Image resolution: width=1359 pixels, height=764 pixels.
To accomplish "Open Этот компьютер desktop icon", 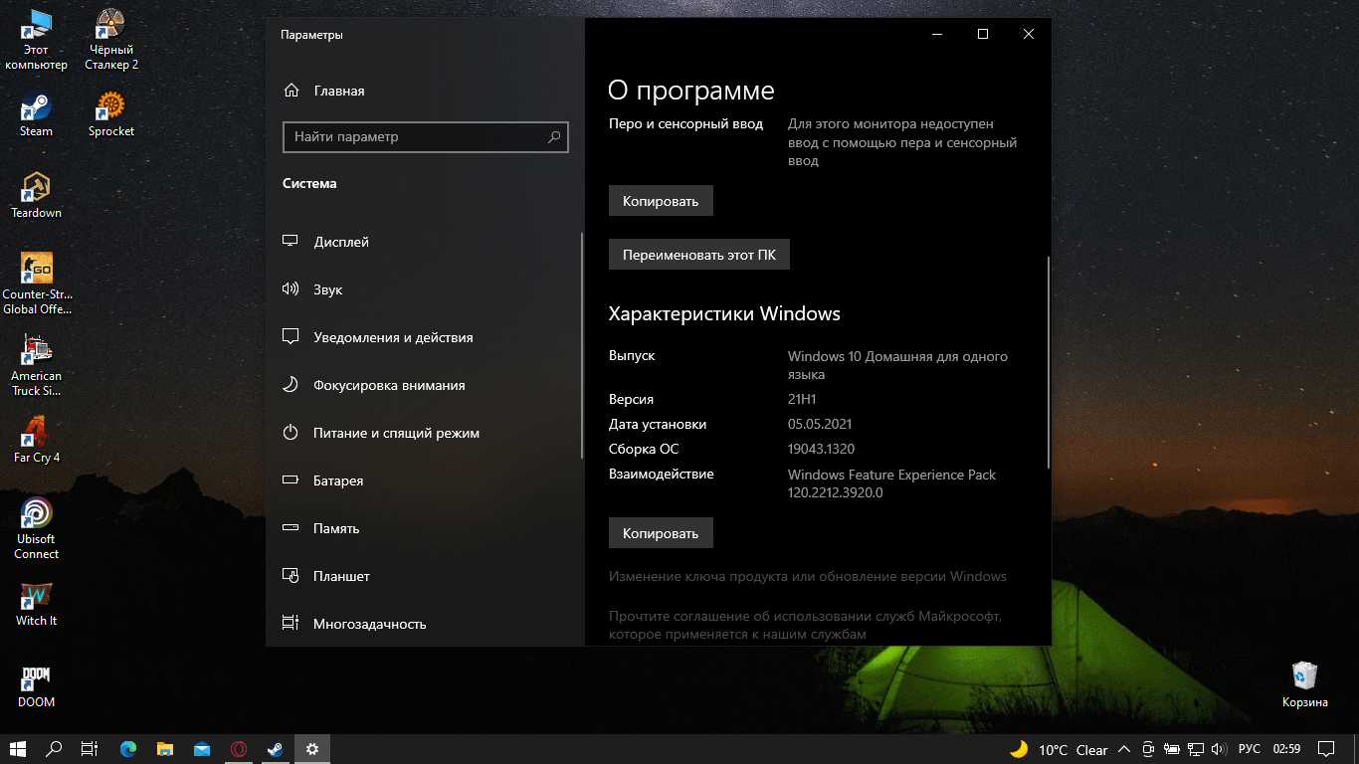I will 37,40.
